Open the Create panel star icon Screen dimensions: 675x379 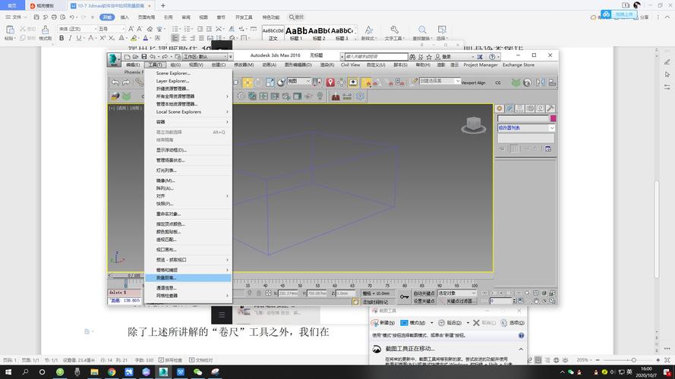pyautogui.click(x=500, y=109)
